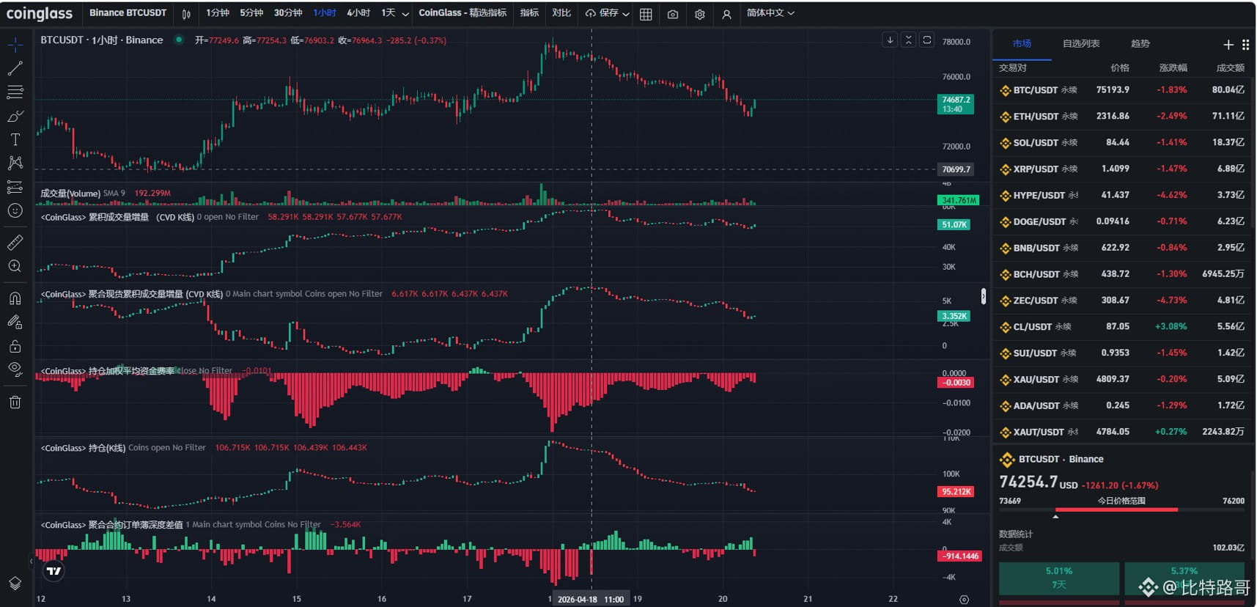Select the DOGE/USDT row
Viewport: 1257px width, 607px height.
[x=1121, y=221]
